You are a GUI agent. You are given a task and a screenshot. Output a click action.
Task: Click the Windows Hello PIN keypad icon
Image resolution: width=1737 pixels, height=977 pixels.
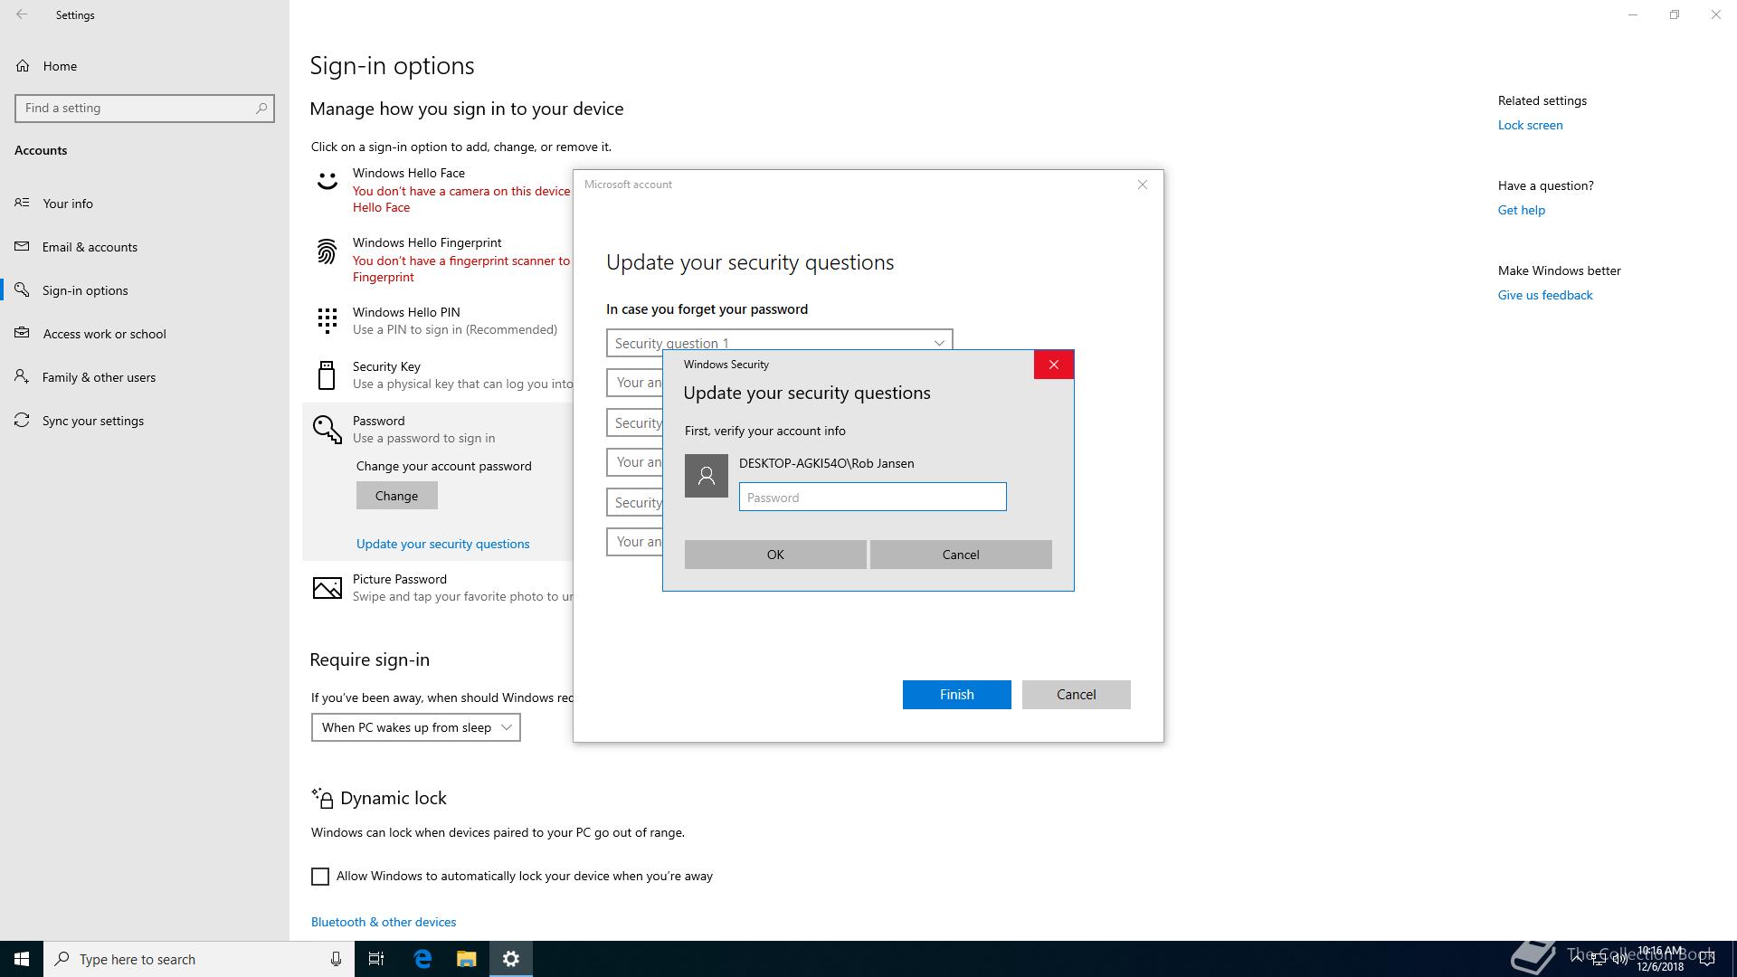tap(327, 320)
